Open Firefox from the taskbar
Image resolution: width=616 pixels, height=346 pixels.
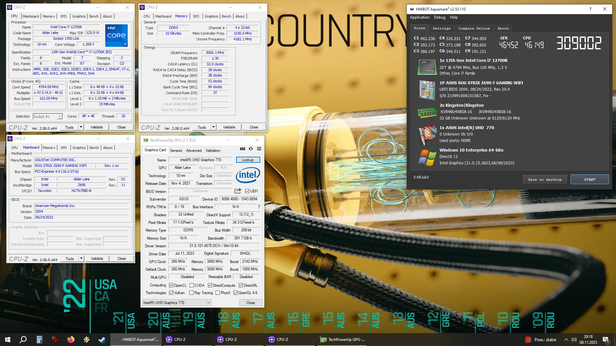coord(71,340)
